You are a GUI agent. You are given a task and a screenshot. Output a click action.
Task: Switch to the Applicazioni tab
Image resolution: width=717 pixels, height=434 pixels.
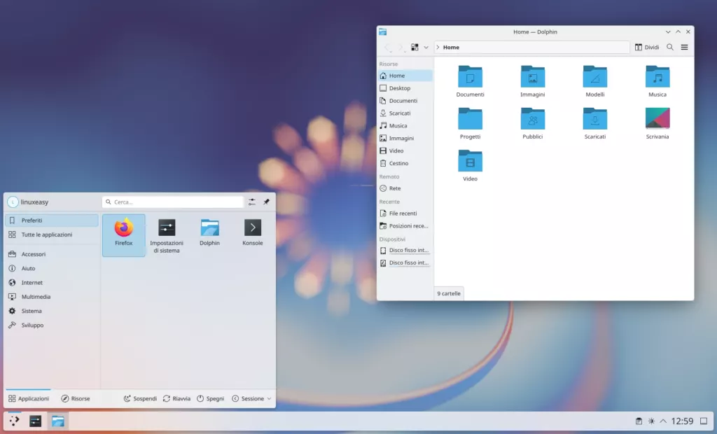tap(28, 398)
